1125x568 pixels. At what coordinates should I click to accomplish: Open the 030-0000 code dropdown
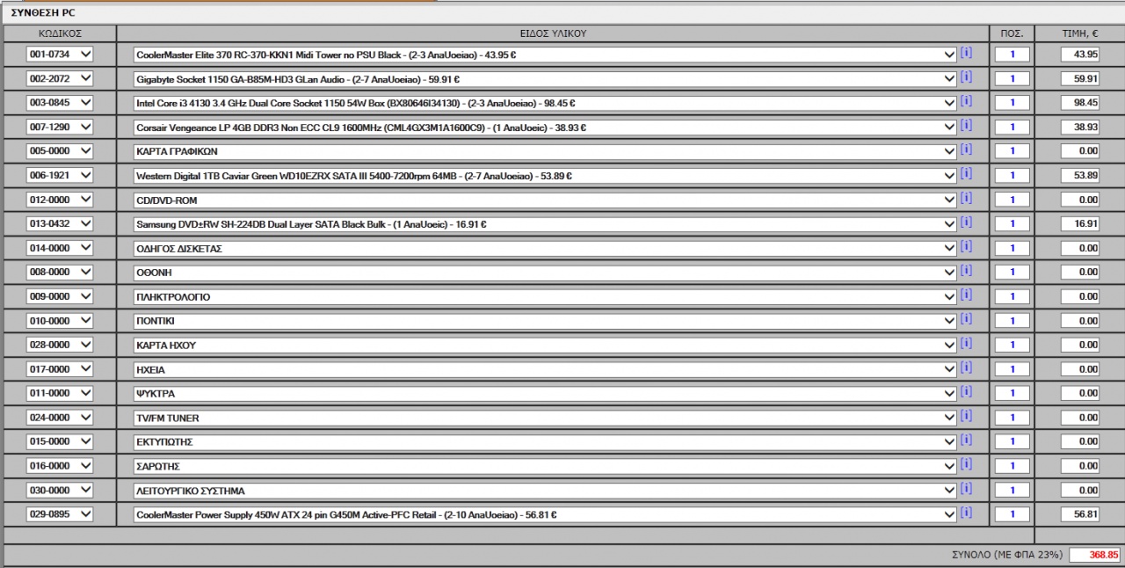(x=60, y=490)
